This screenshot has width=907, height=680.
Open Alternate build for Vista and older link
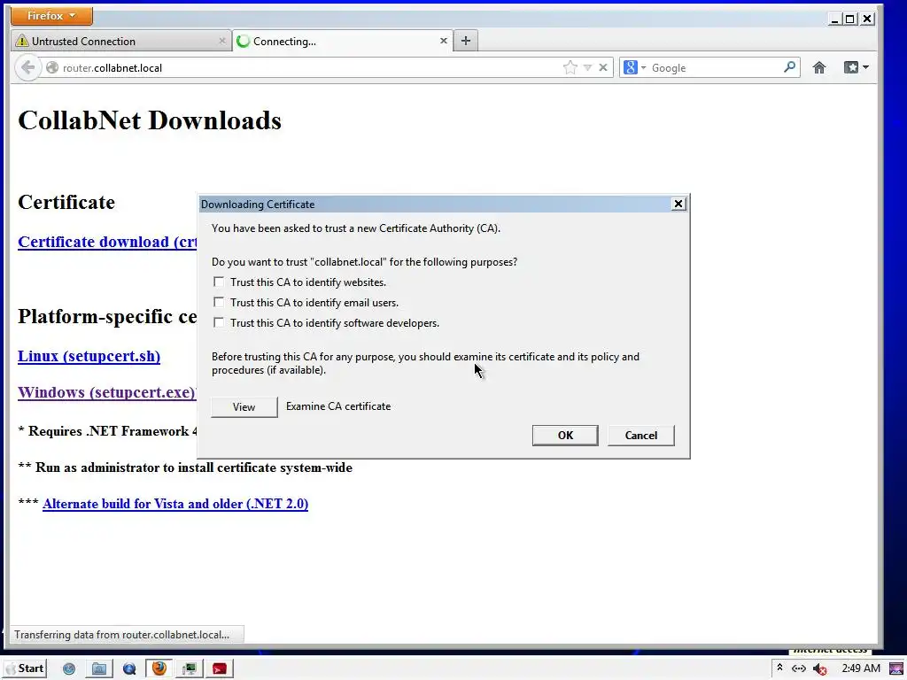tap(175, 504)
